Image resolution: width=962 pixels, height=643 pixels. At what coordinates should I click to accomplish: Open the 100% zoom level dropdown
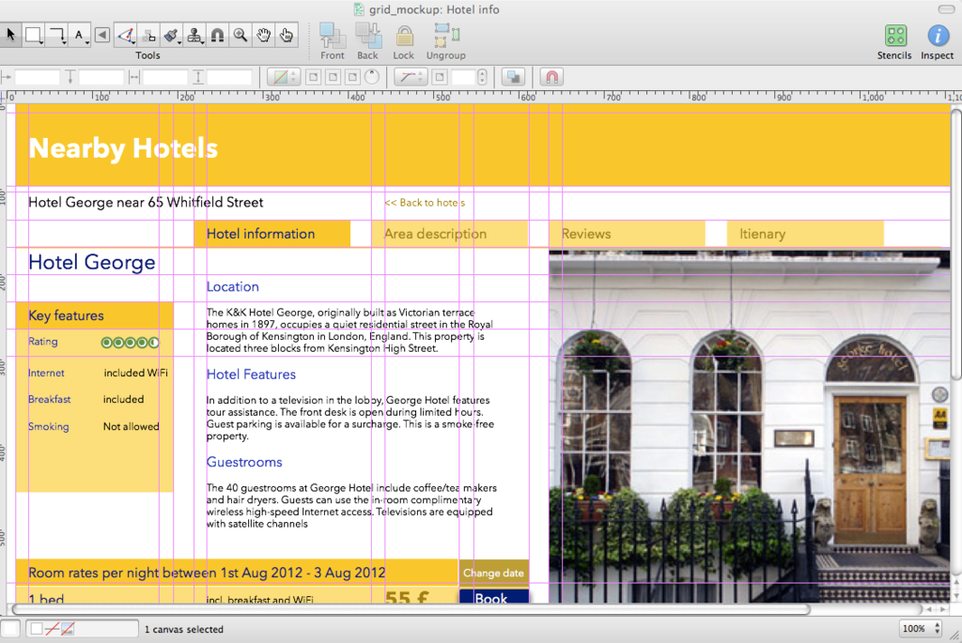pos(921,628)
